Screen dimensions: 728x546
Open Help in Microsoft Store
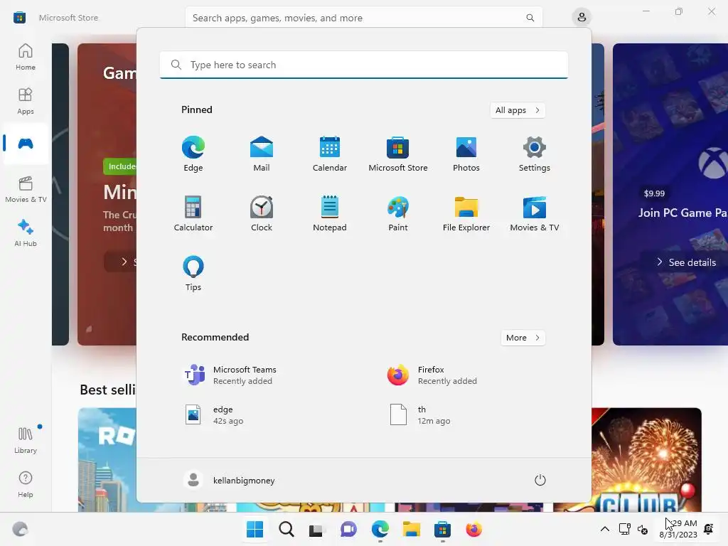pyautogui.click(x=26, y=484)
